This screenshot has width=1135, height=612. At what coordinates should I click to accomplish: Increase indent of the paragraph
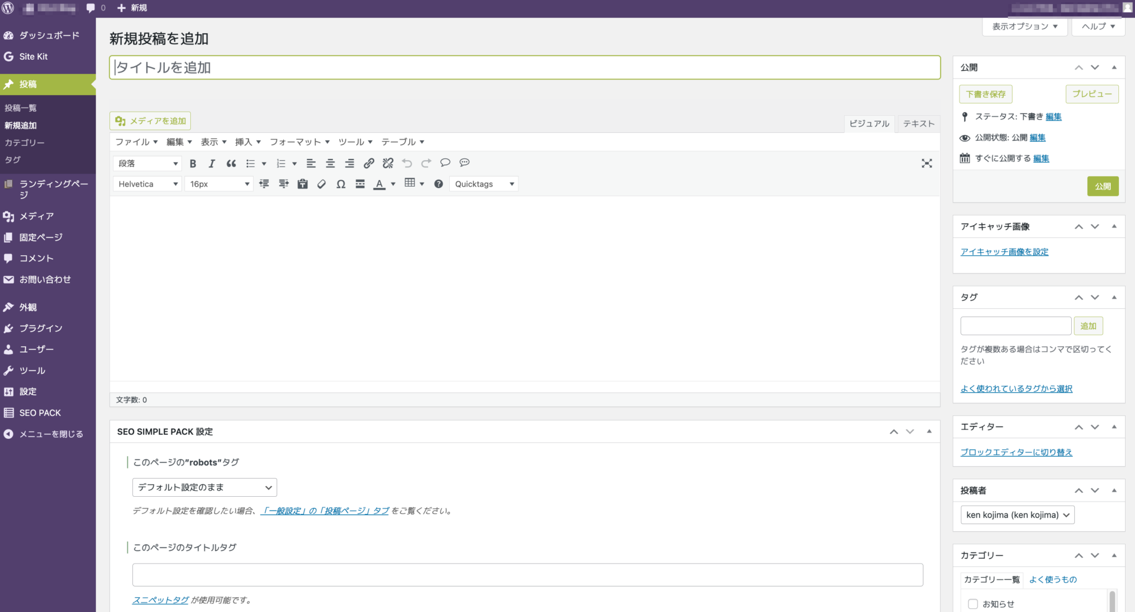[284, 184]
